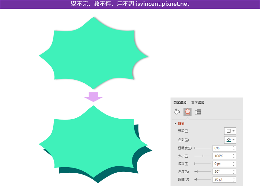Click the 色彩(C) label

184,140
